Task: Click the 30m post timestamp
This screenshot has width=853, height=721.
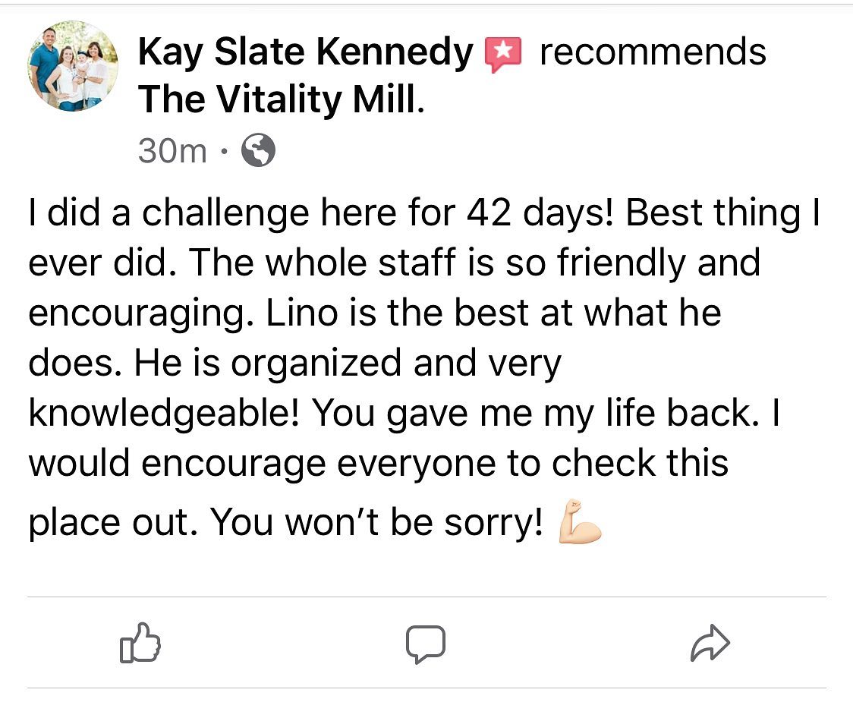Action: [172, 151]
